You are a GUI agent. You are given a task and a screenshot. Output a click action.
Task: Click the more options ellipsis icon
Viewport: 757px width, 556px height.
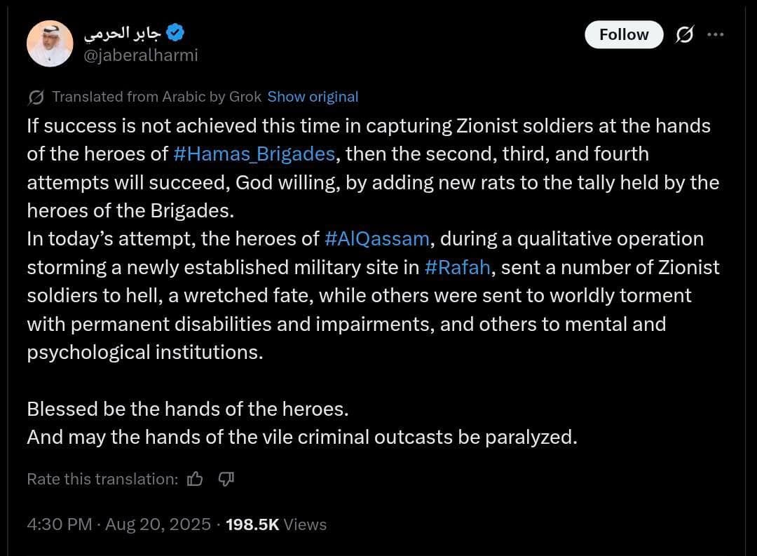coord(716,34)
